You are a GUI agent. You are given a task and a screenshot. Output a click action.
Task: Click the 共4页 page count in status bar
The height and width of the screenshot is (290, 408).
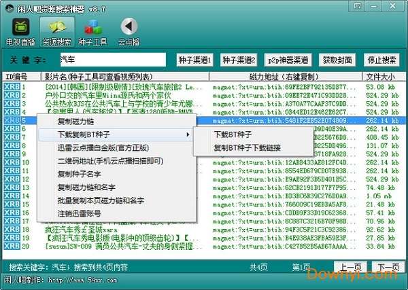(258, 267)
